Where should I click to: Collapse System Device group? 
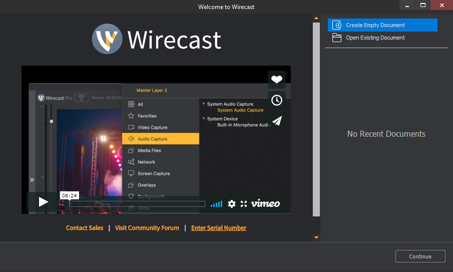(204, 118)
